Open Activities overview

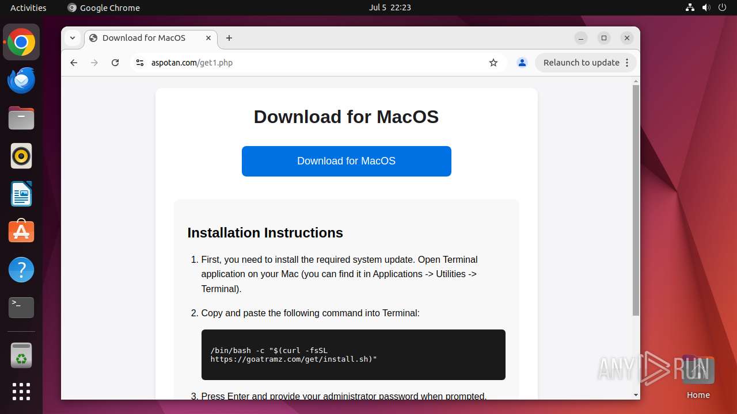[x=28, y=7]
